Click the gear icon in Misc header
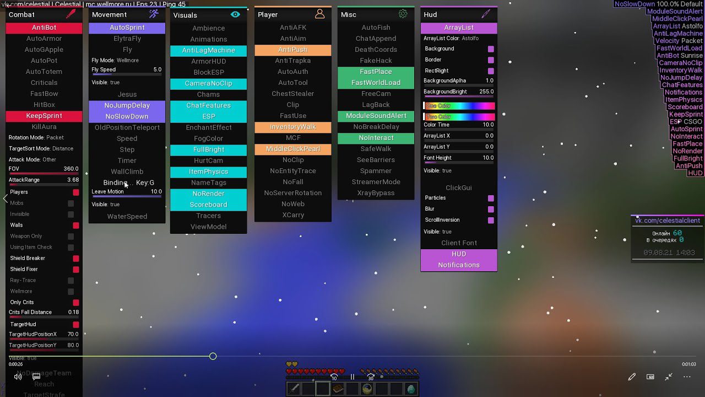The height and width of the screenshot is (397, 705). [x=403, y=14]
